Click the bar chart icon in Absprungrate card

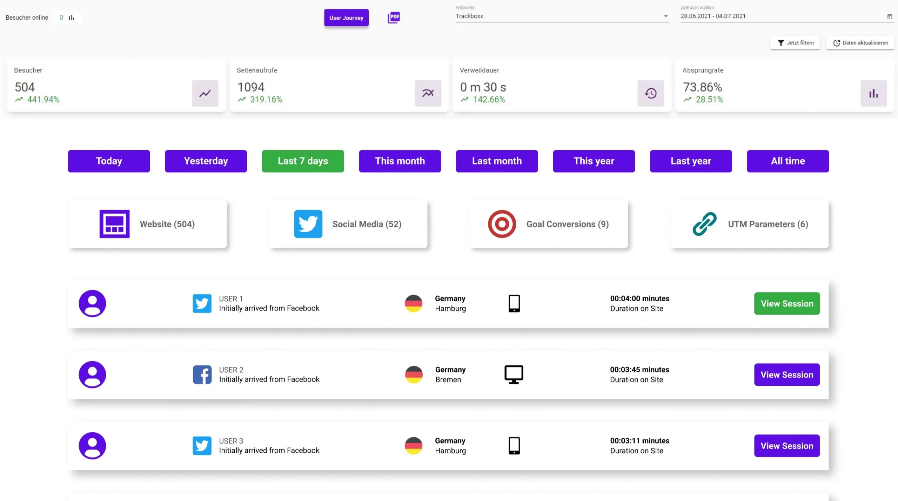tap(873, 93)
